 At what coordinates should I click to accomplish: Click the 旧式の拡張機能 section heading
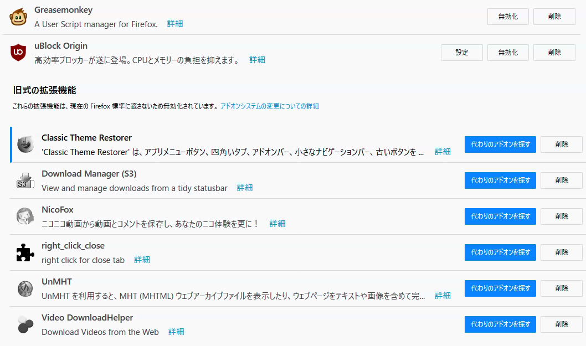44,90
